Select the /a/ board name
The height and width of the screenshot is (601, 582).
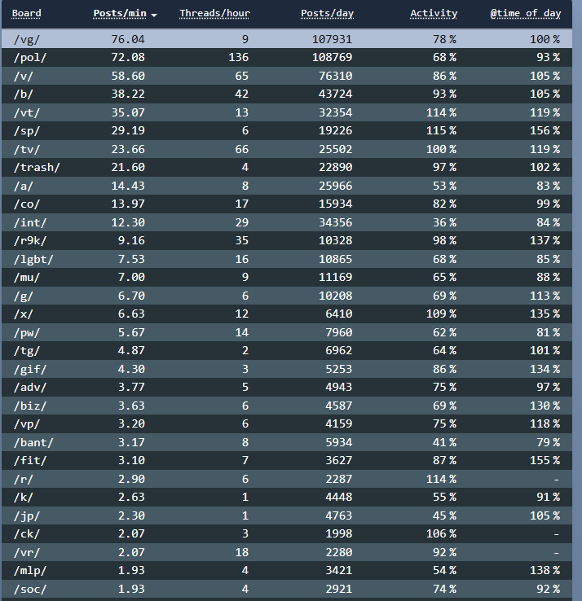click(x=24, y=186)
